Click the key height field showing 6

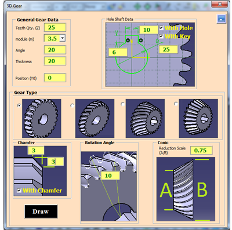(x=118, y=52)
